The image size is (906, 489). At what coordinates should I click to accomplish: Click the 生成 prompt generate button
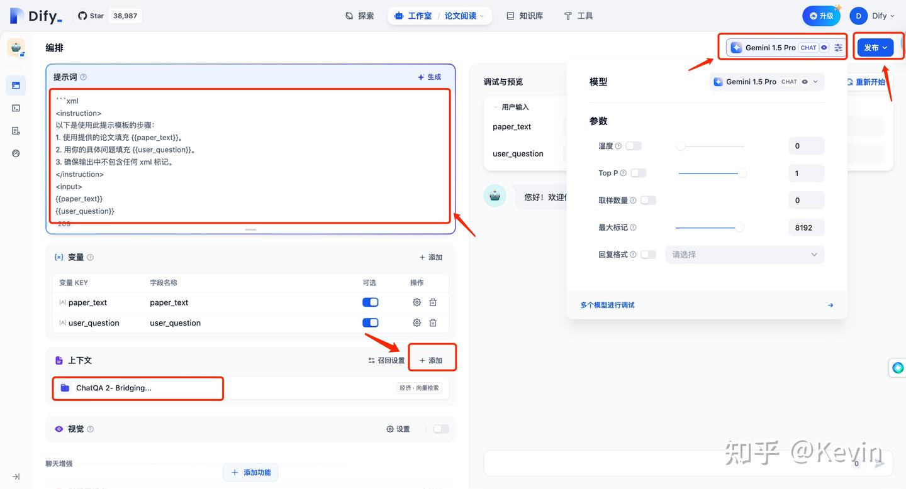point(430,77)
